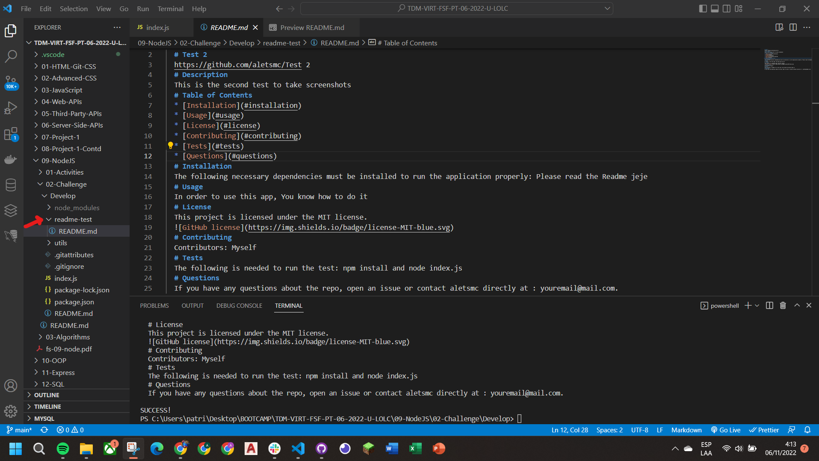Image resolution: width=819 pixels, height=461 pixels.
Task: Kill the terminal with trash icon
Action: pyautogui.click(x=783, y=306)
